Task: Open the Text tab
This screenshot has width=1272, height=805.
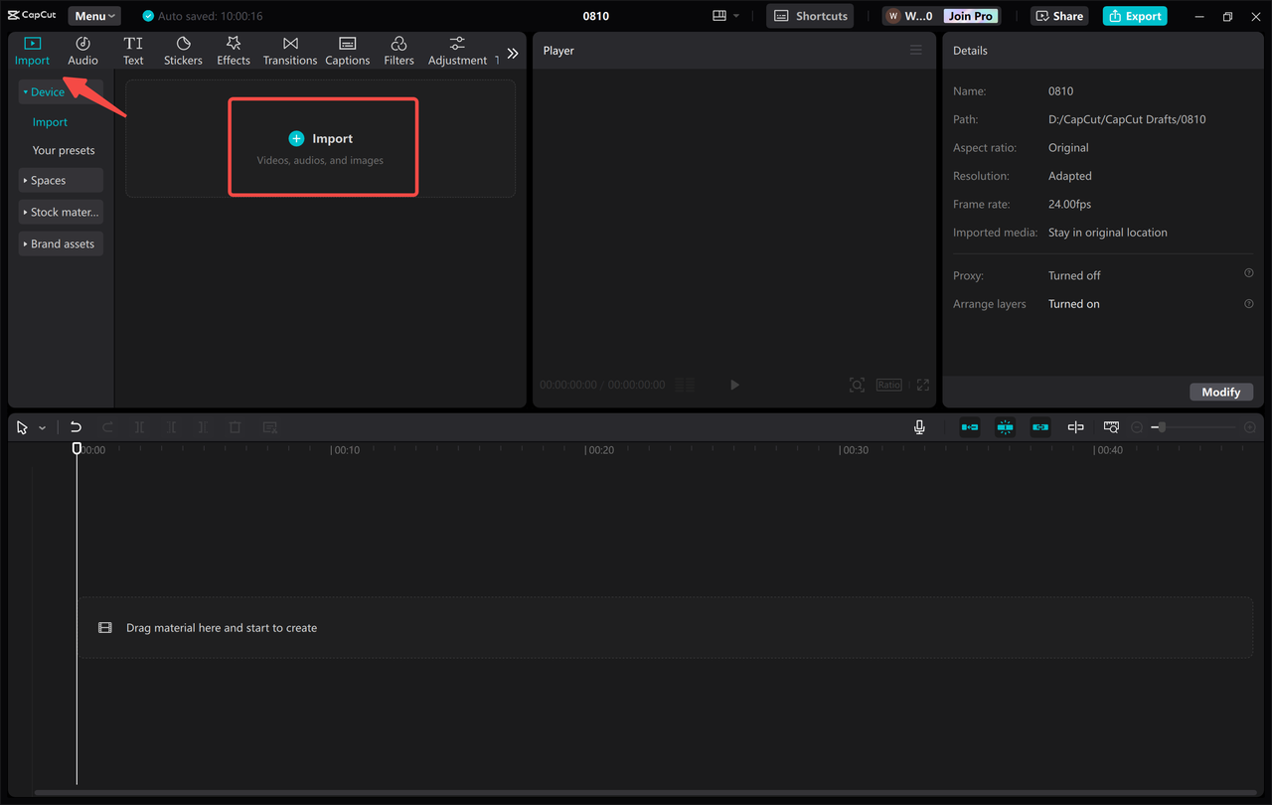Action: coord(133,51)
